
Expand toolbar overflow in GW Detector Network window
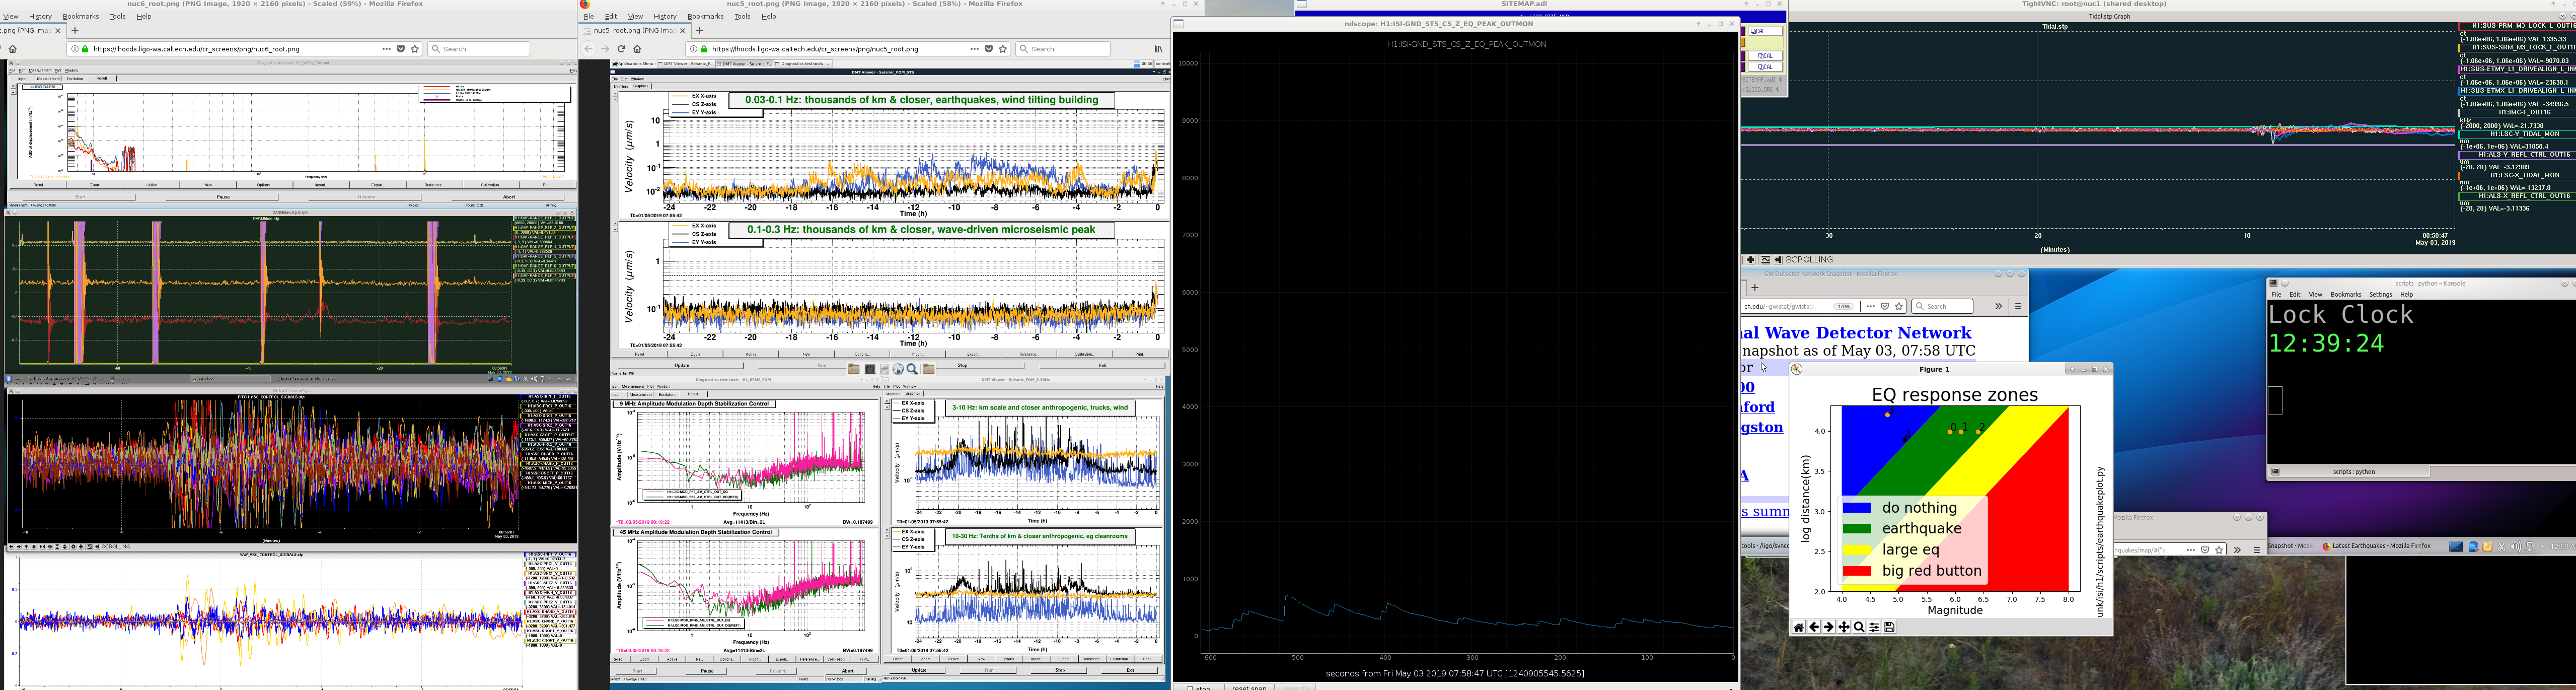point(1998,306)
